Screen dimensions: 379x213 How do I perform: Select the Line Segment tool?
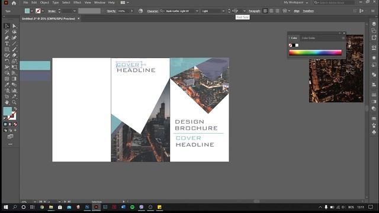click(x=14, y=44)
